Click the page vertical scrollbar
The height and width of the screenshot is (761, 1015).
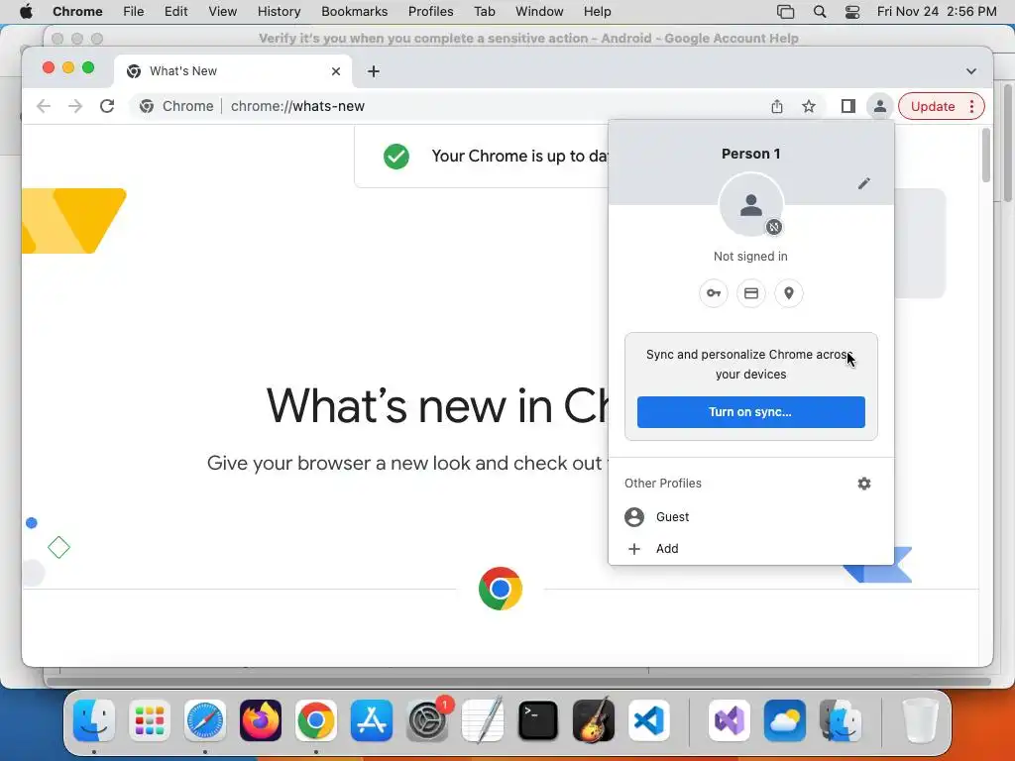[x=986, y=156]
